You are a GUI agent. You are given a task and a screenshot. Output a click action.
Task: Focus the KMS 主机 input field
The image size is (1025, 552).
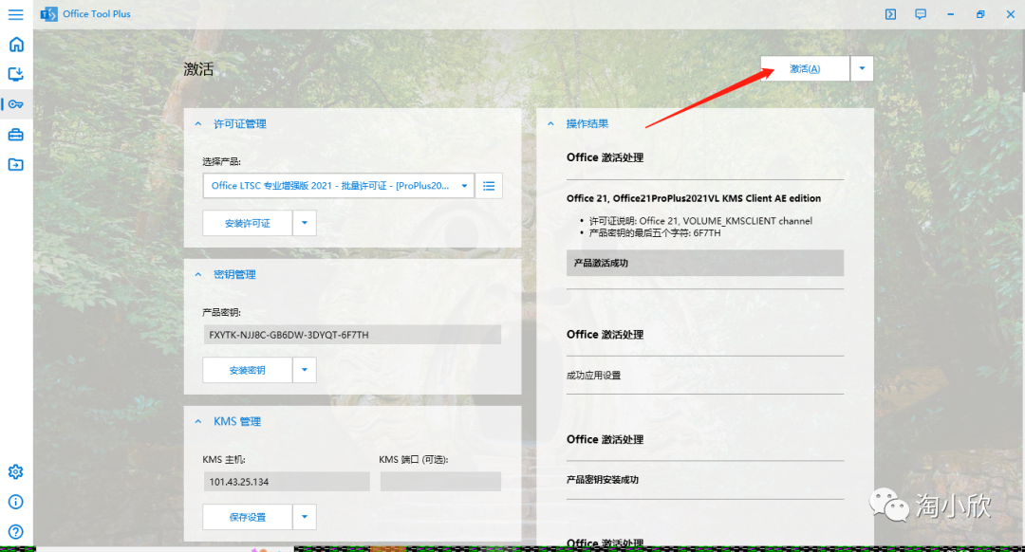(287, 482)
